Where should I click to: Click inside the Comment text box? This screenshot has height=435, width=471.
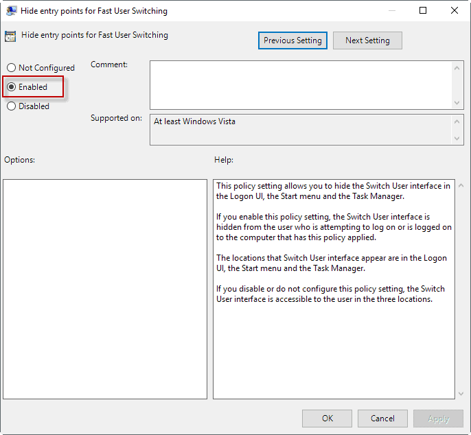(x=301, y=85)
